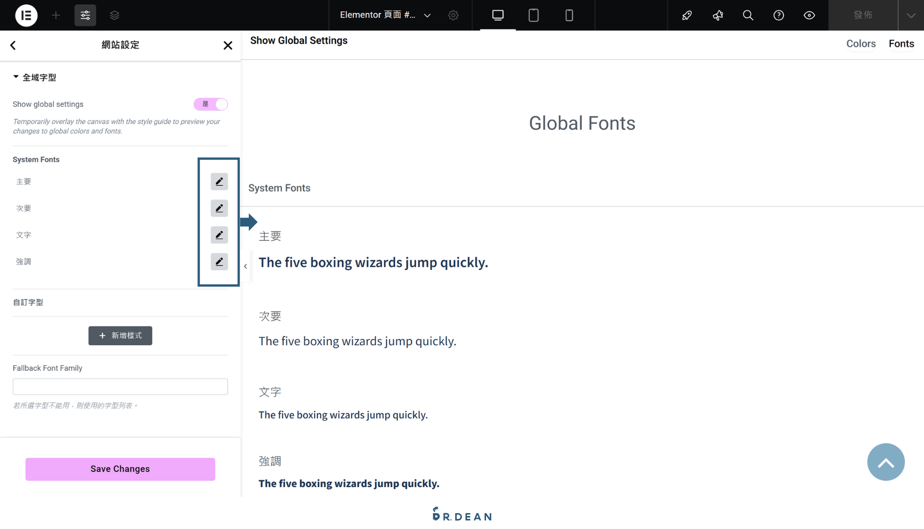This screenshot has height=529, width=924.
Task: Open the Elementor logo menu
Action: tap(26, 15)
